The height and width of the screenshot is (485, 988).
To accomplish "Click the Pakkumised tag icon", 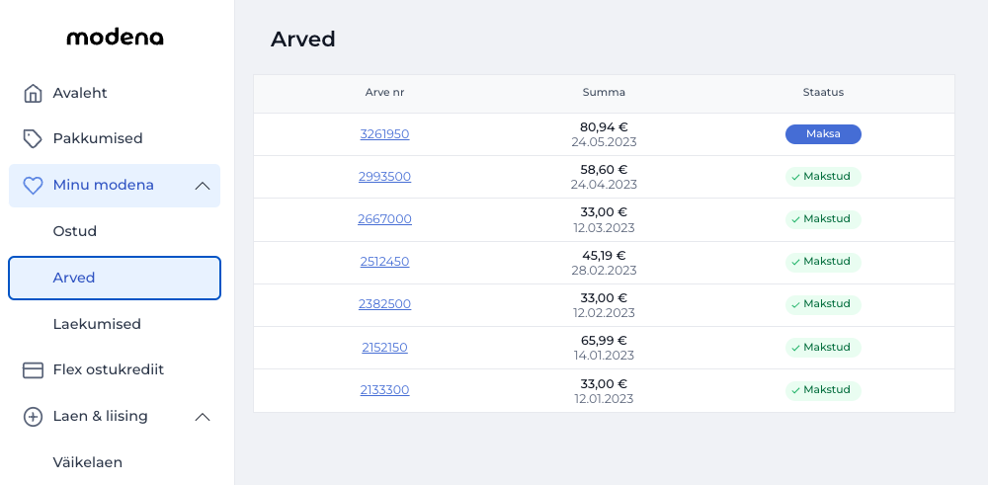I will [x=33, y=138].
